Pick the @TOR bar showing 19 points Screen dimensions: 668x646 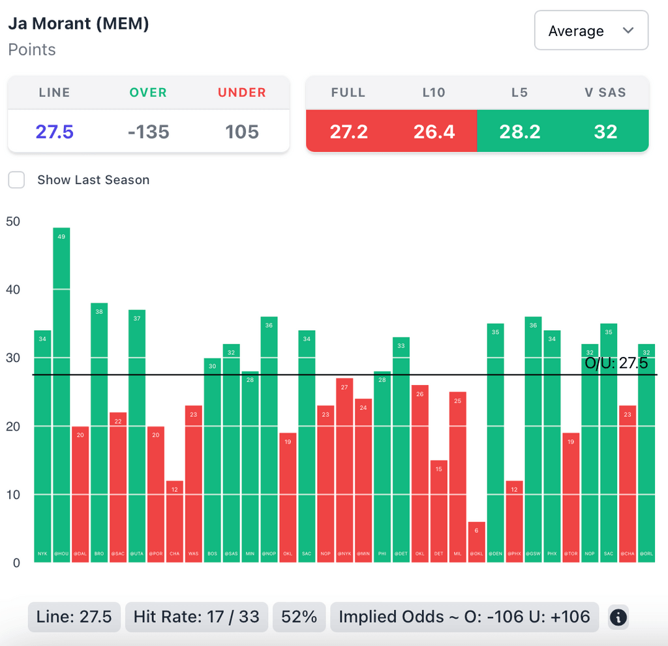click(571, 498)
